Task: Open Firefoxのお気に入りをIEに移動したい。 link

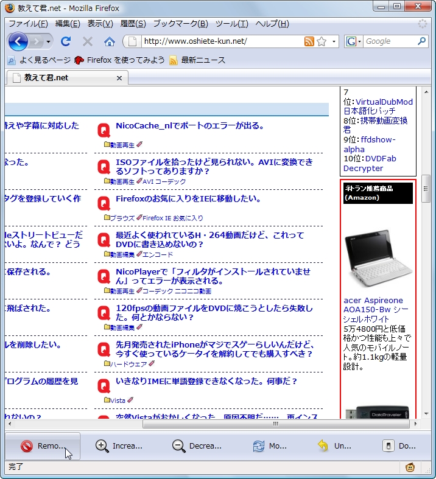Action: point(189,198)
